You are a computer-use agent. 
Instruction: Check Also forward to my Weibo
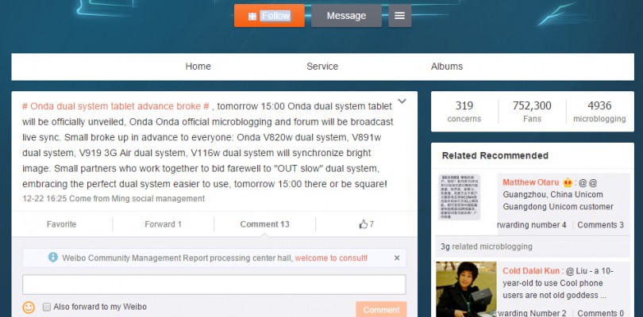point(47,307)
